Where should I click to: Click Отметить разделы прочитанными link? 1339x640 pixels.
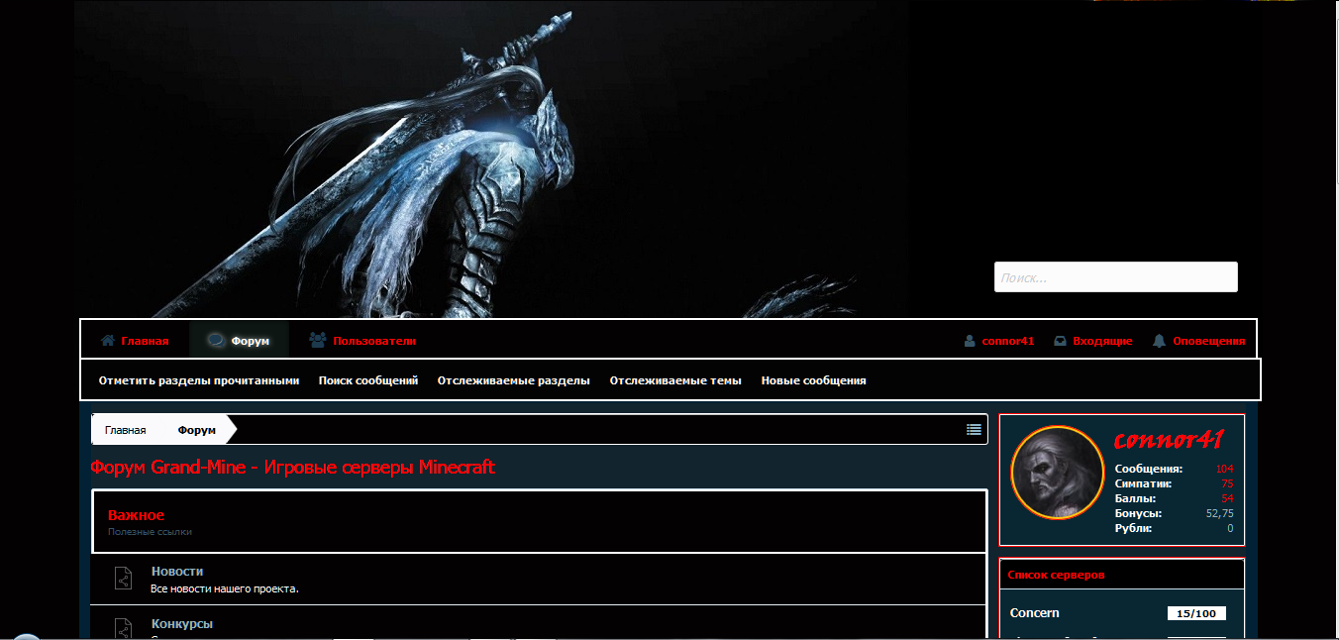(x=199, y=380)
